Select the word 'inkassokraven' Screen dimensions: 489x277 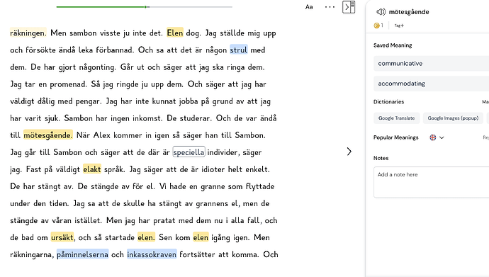click(x=152, y=254)
